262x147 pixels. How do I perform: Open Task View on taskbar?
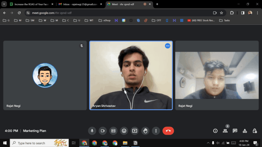(74, 143)
